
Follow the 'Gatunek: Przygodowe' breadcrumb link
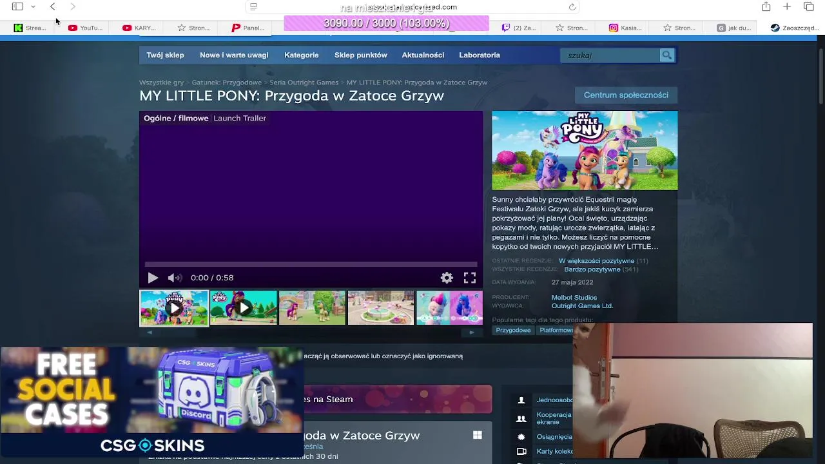227,82
